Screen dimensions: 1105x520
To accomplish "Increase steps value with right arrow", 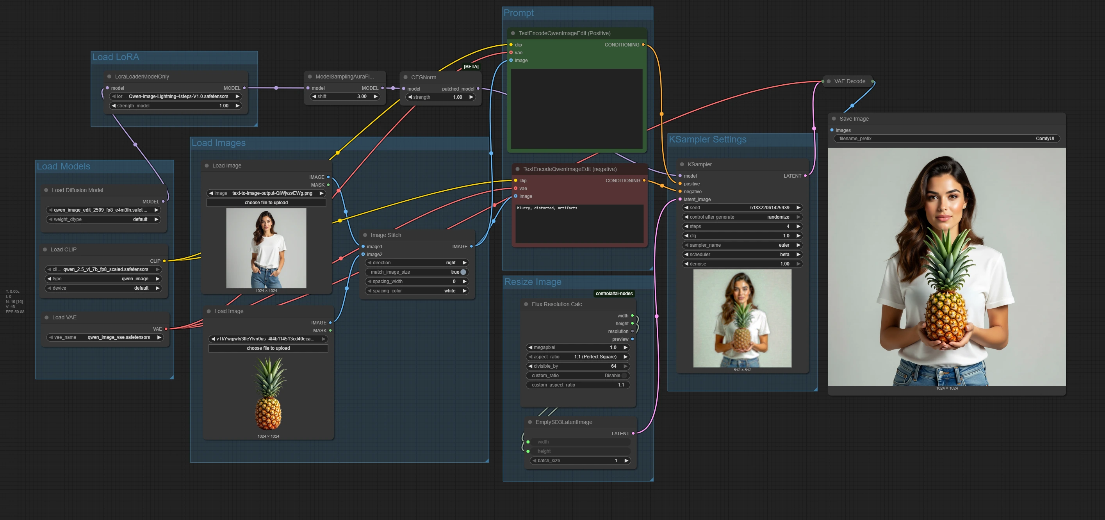I will point(798,226).
